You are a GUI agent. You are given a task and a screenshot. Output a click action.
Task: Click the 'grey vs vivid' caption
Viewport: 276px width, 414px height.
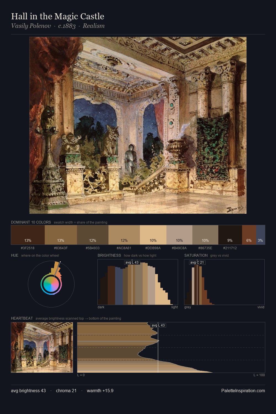pos(219,256)
